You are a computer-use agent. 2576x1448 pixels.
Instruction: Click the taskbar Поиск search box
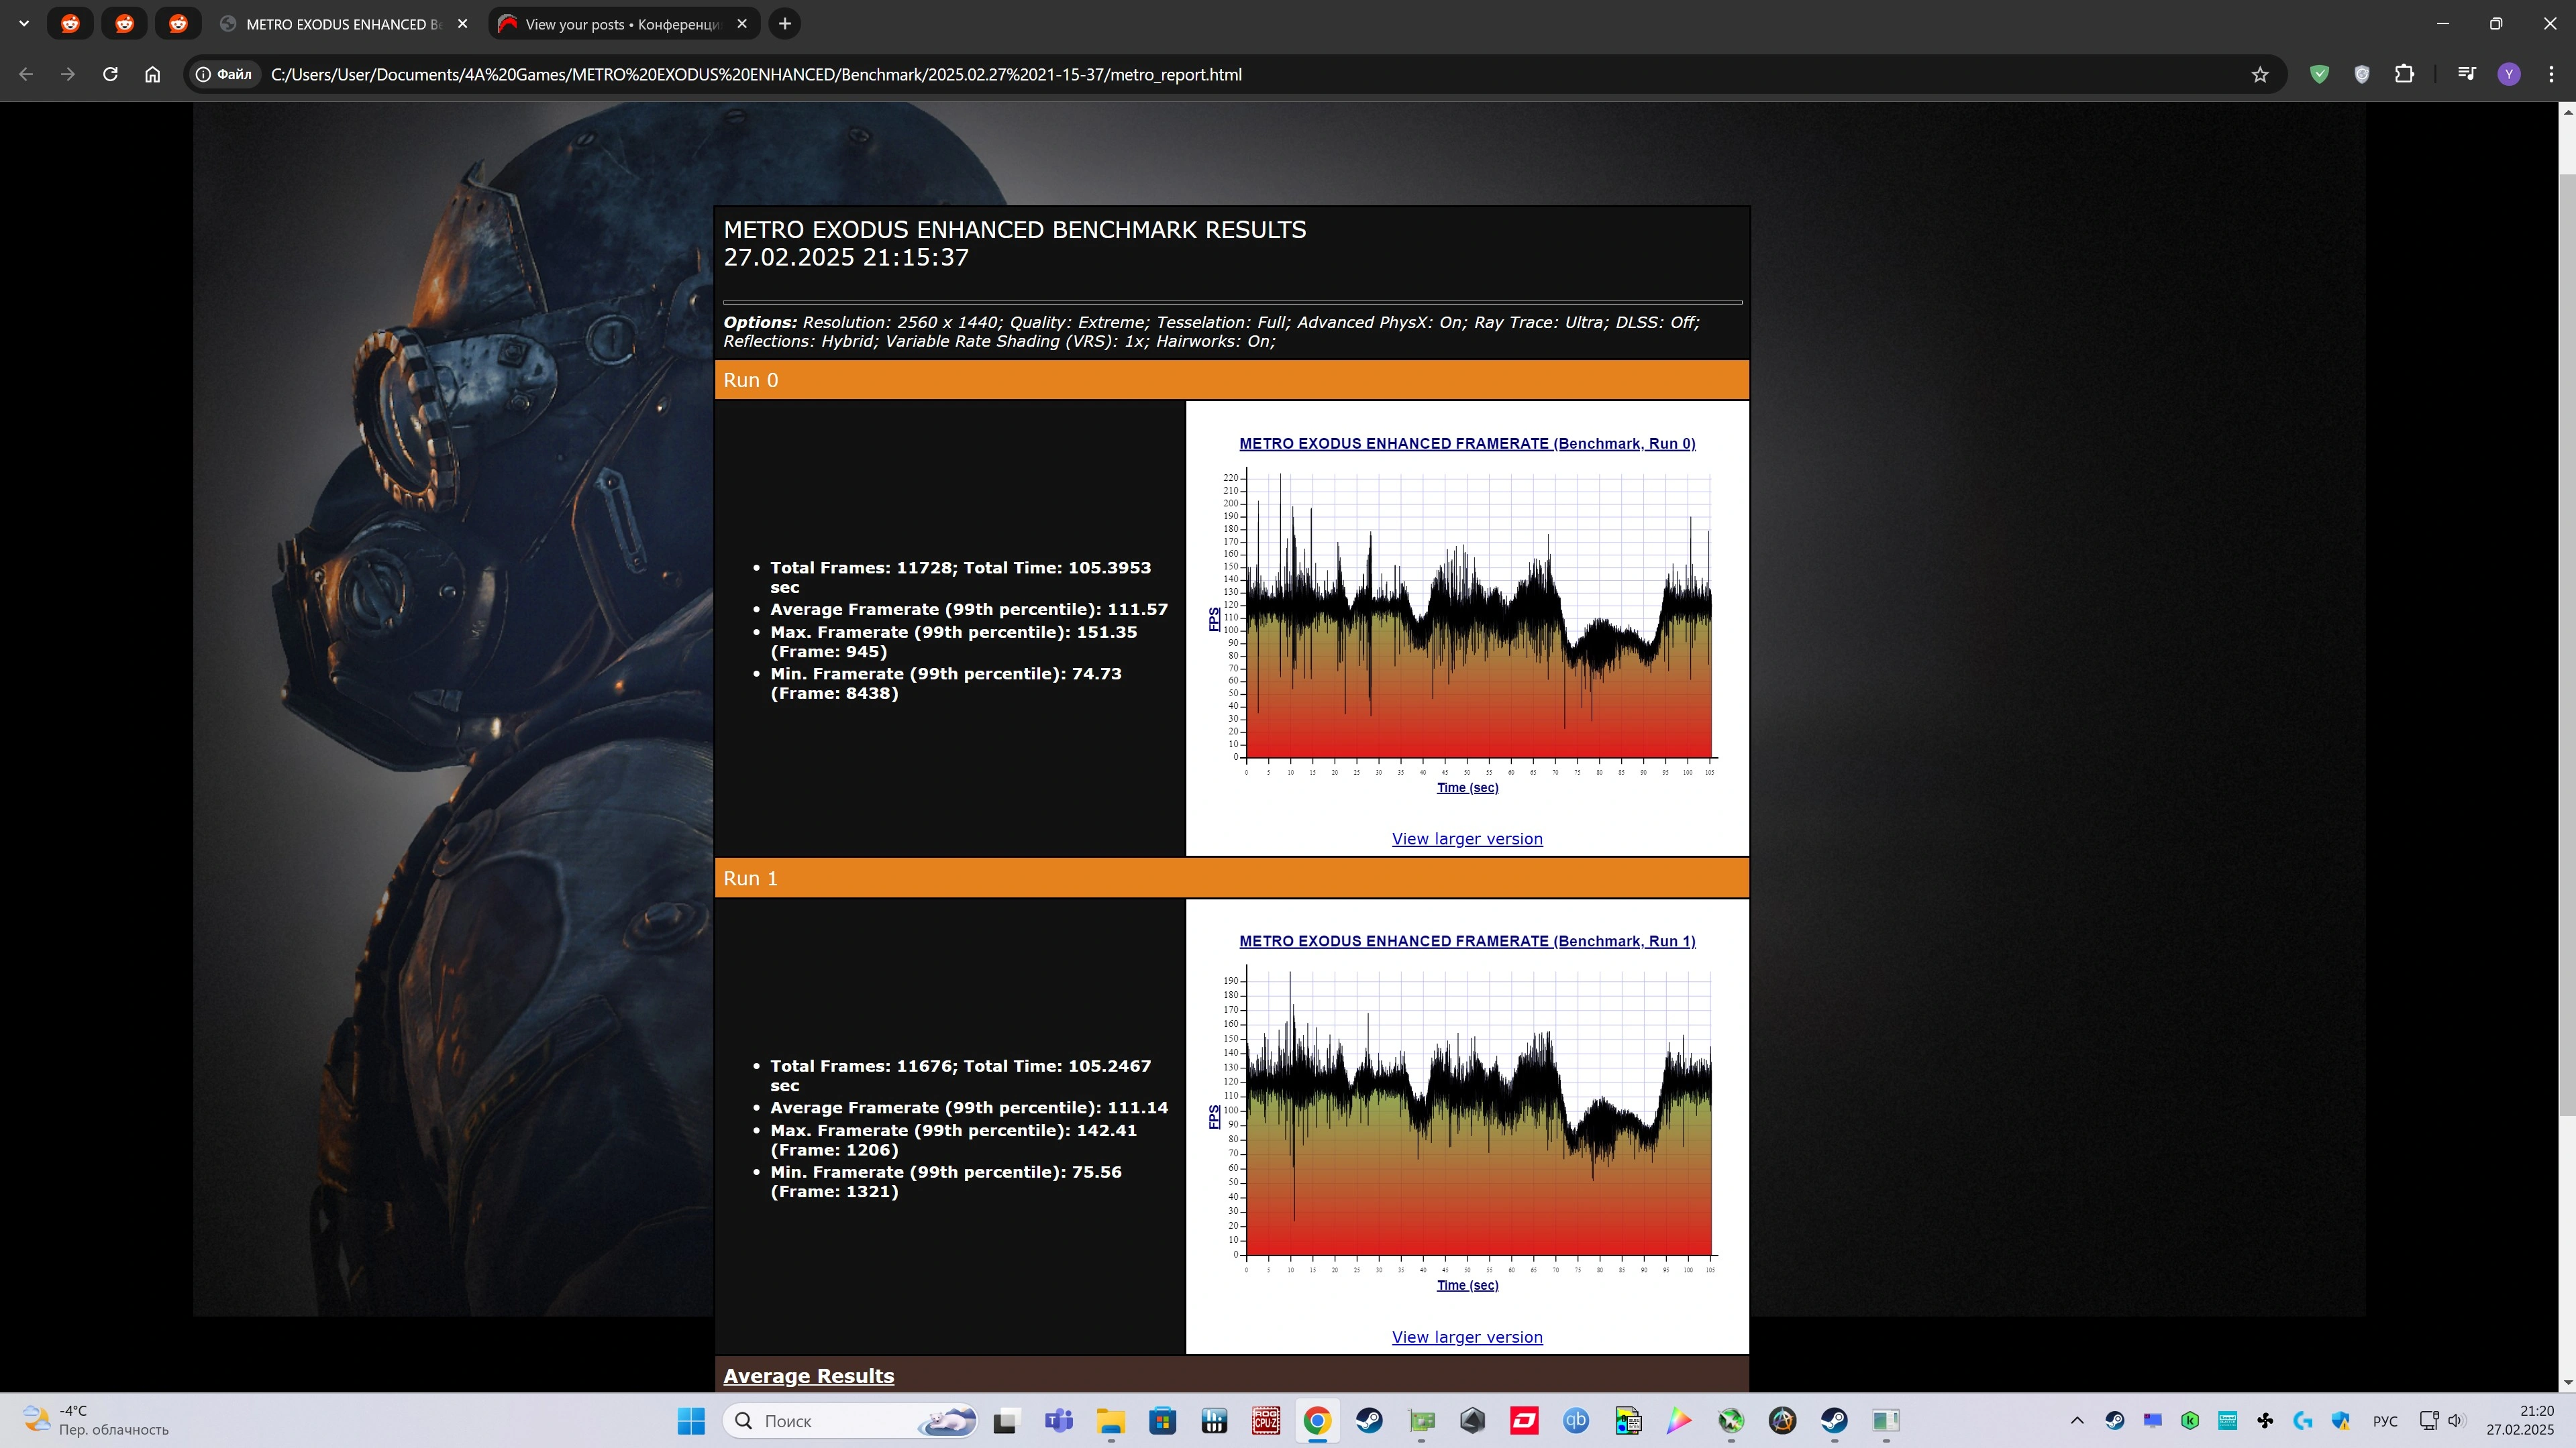[x=850, y=1421]
